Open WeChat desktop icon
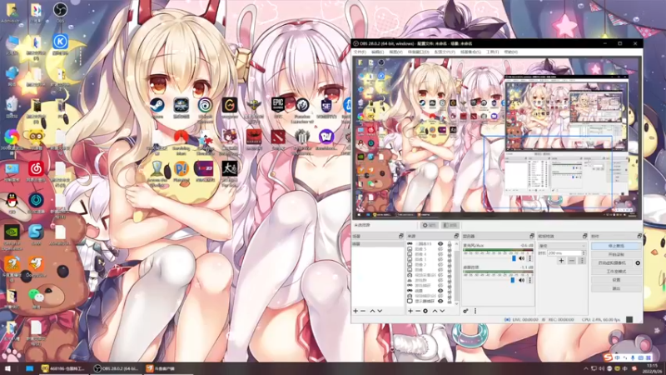 click(x=37, y=298)
